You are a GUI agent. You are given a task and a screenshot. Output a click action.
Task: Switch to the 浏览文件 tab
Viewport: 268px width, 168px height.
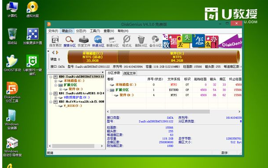click(129, 74)
